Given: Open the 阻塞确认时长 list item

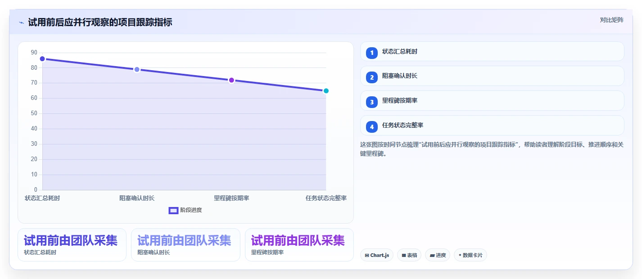Looking at the screenshot, I should click(x=492, y=76).
